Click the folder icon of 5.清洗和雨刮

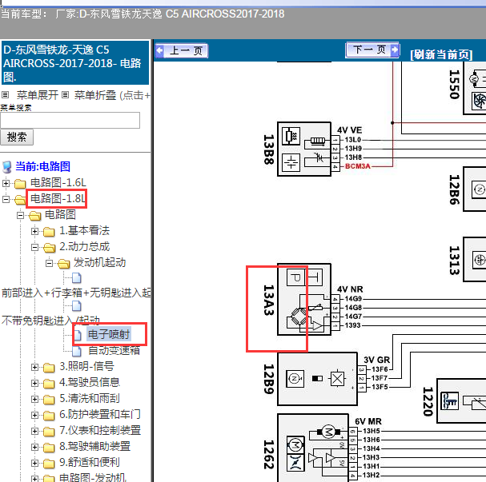tap(49, 400)
